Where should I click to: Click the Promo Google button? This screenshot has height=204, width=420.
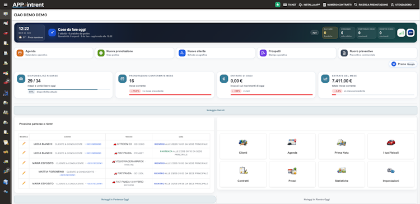pyautogui.click(x=403, y=64)
